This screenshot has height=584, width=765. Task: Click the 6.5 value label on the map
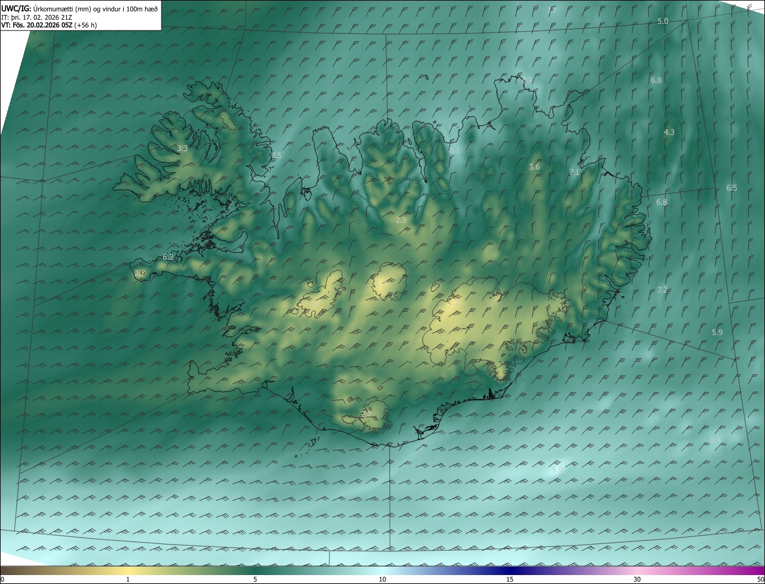tap(732, 188)
